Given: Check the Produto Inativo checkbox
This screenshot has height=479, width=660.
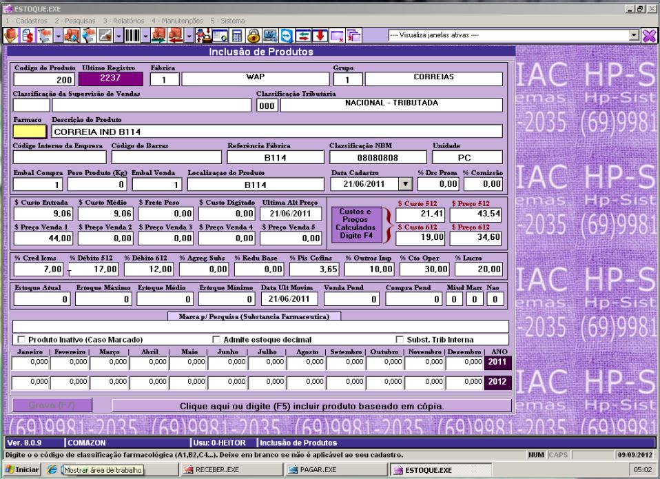Looking at the screenshot, I should (21, 340).
